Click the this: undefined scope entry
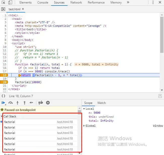The image size is (164, 155). (101, 117)
